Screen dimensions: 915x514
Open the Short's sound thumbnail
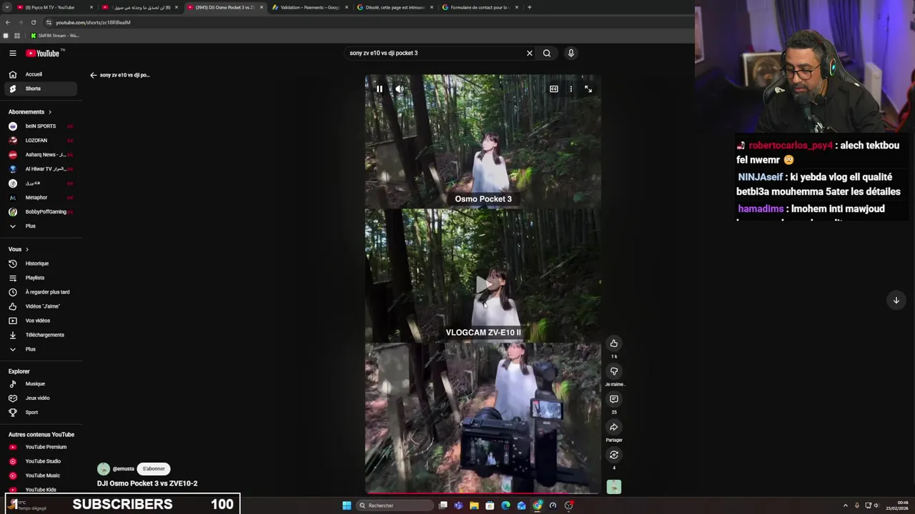tap(614, 487)
